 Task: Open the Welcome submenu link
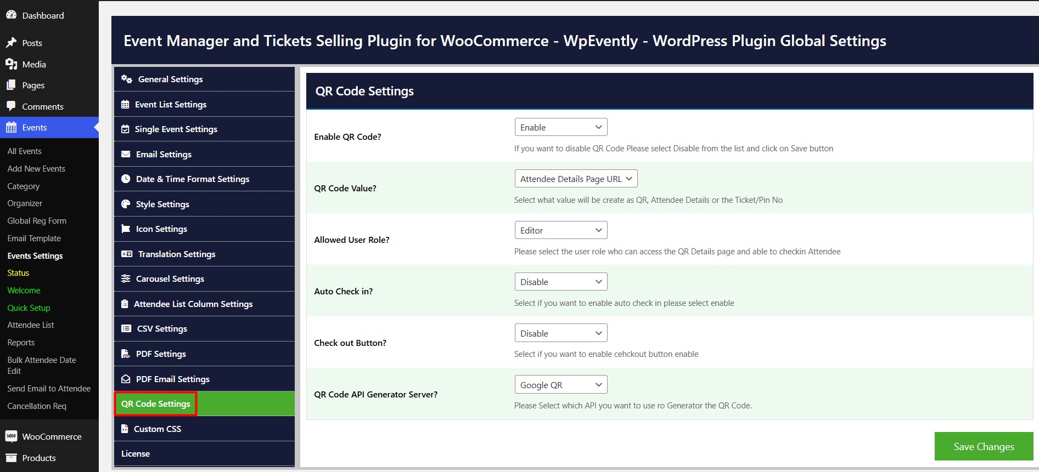24,291
